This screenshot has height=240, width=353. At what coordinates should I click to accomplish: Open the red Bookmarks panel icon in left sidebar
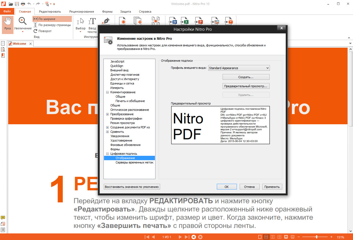(x=3, y=55)
